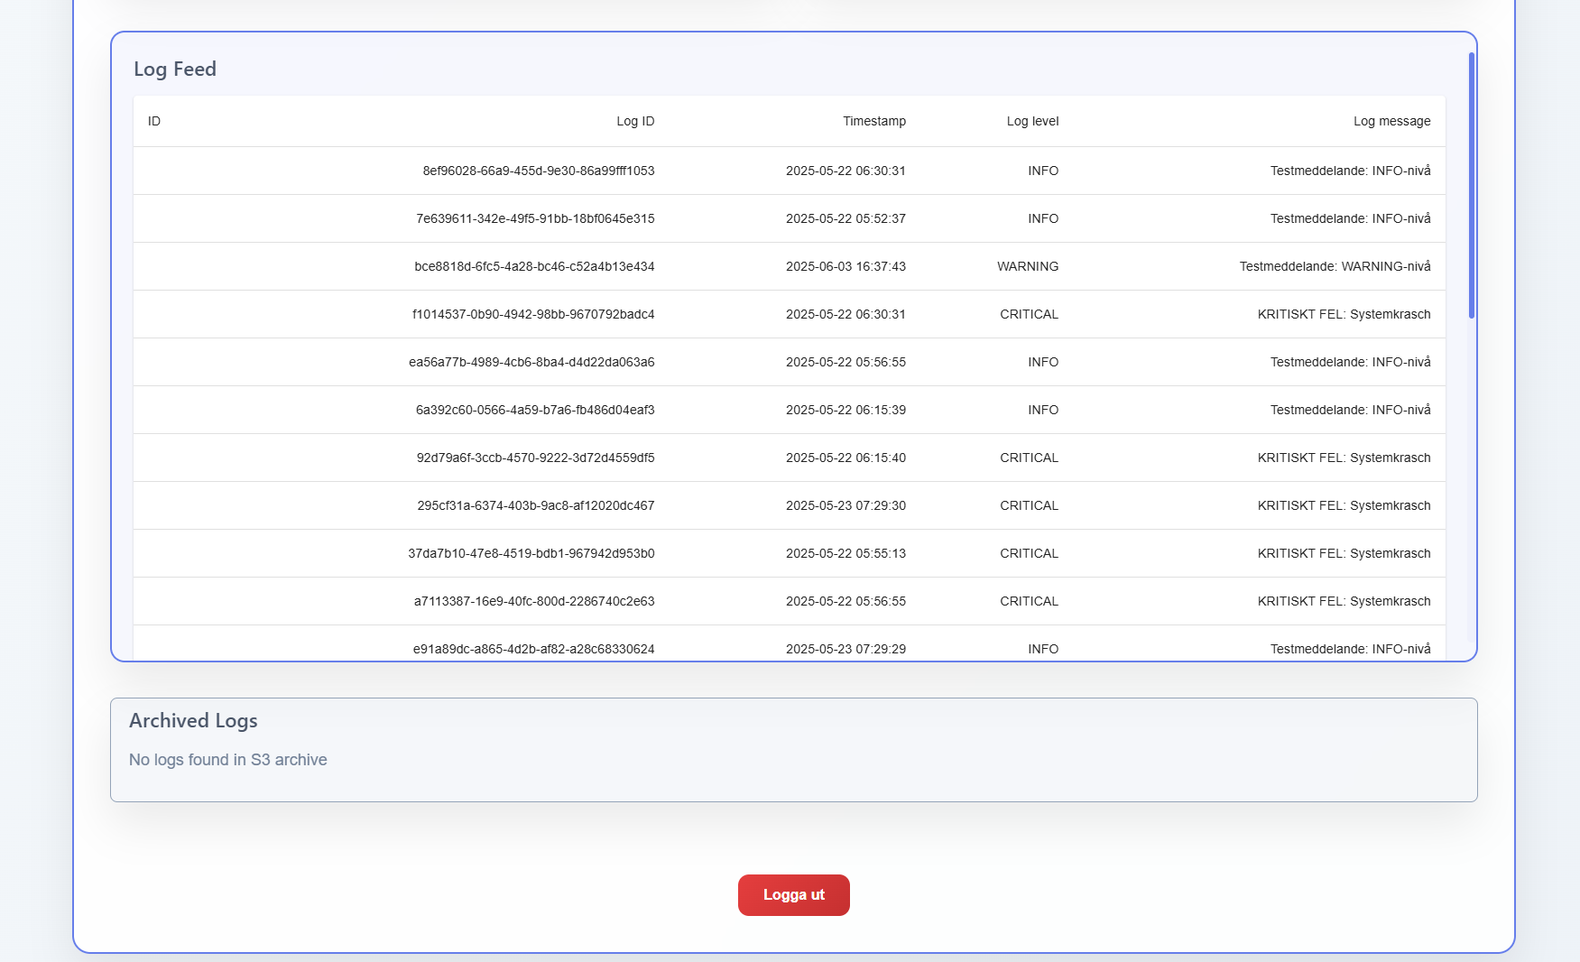Select log ID 295cf31a-6374-403b-9ac8-af12020dc467
Screen dimensions: 1580x962
coord(535,505)
